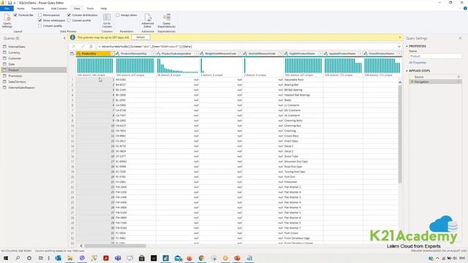Collapse the PROPERTIES section

coord(407,46)
